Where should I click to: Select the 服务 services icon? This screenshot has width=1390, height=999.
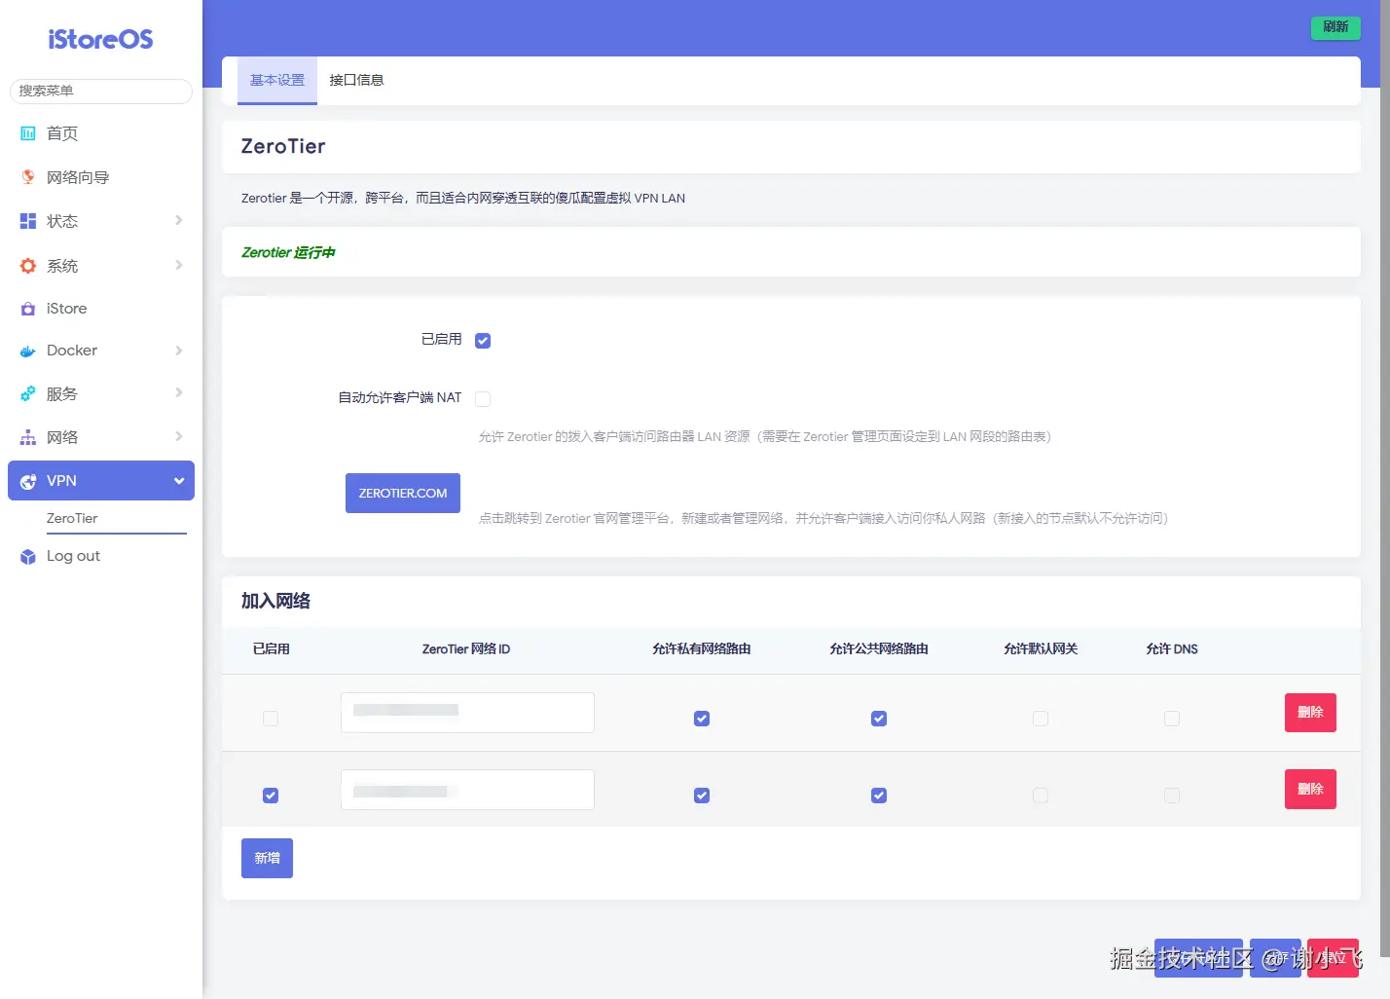(28, 393)
